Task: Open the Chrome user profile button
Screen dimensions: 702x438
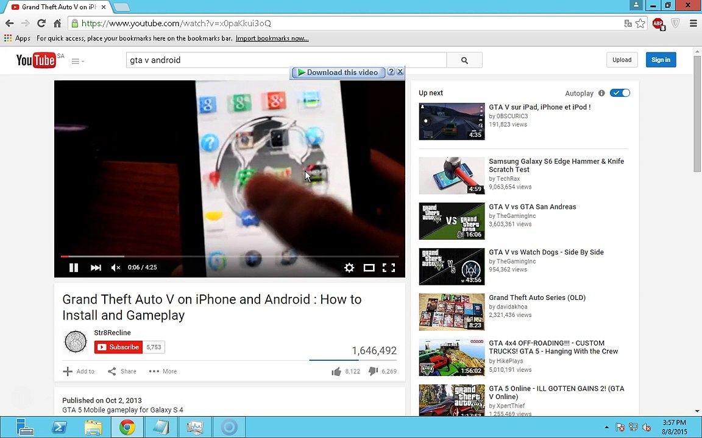Action: 636,5
